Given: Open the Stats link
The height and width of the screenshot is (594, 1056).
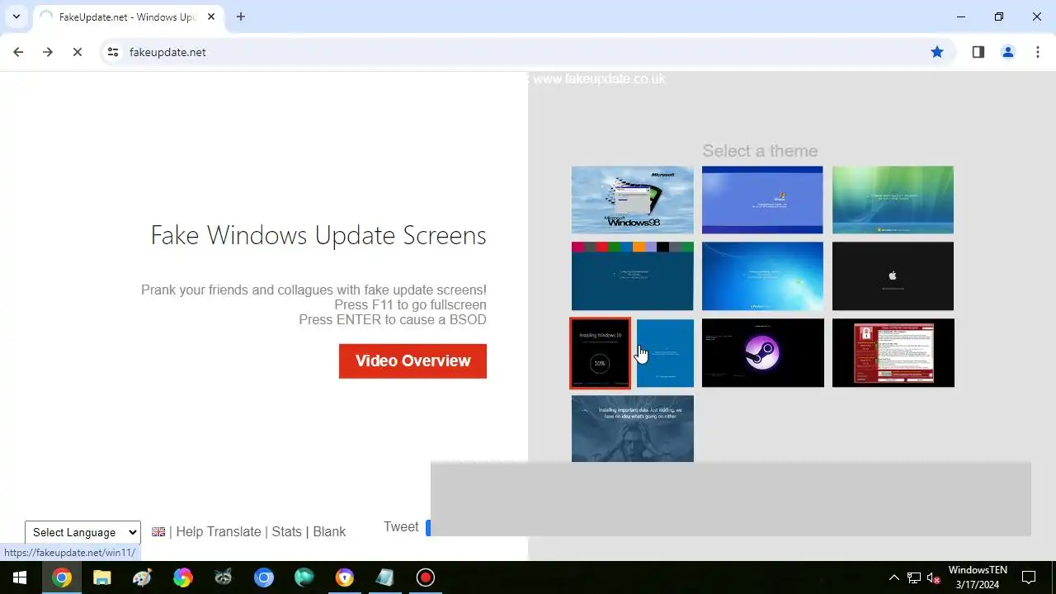Looking at the screenshot, I should [287, 532].
